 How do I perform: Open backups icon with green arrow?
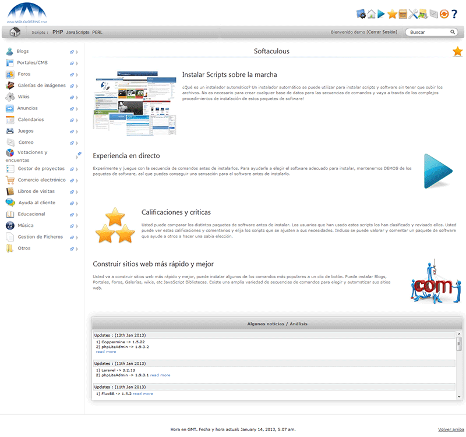[x=423, y=14]
